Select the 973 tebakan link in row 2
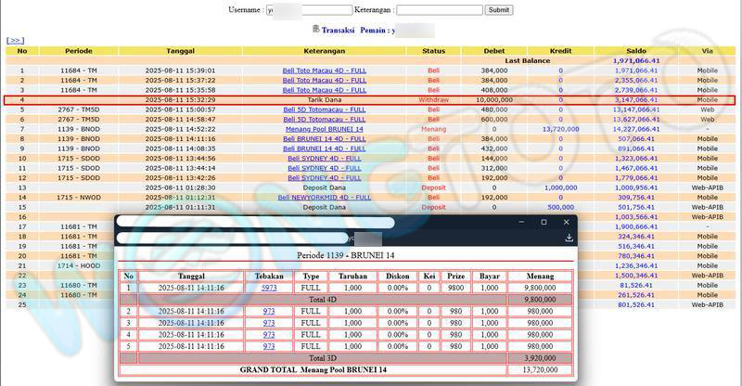This screenshot has height=386, width=742. [269, 311]
